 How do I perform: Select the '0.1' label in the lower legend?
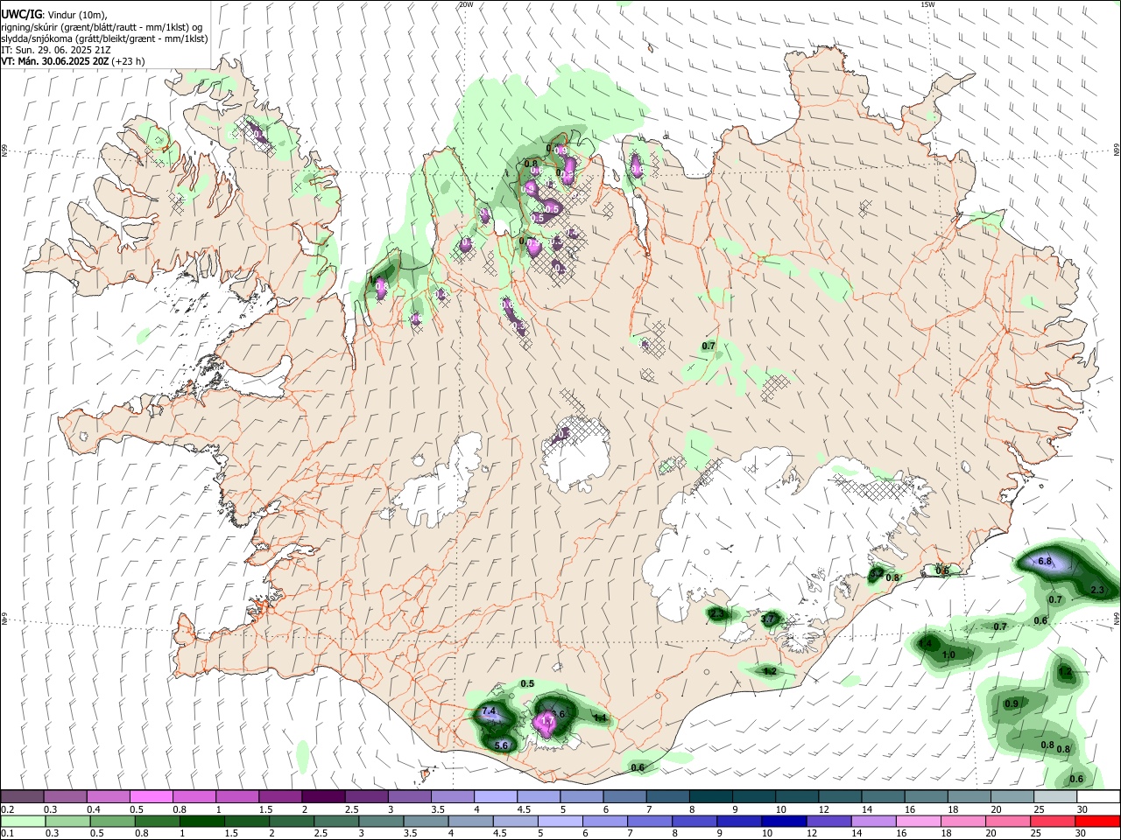click(7, 833)
